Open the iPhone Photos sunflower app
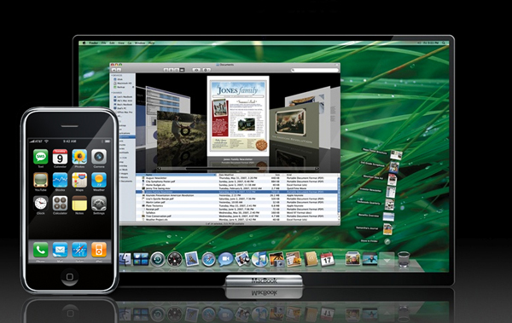 pos(79,157)
